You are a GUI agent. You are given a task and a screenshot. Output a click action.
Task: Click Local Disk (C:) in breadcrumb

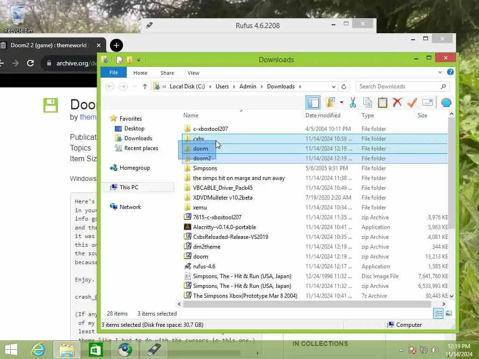pos(187,86)
